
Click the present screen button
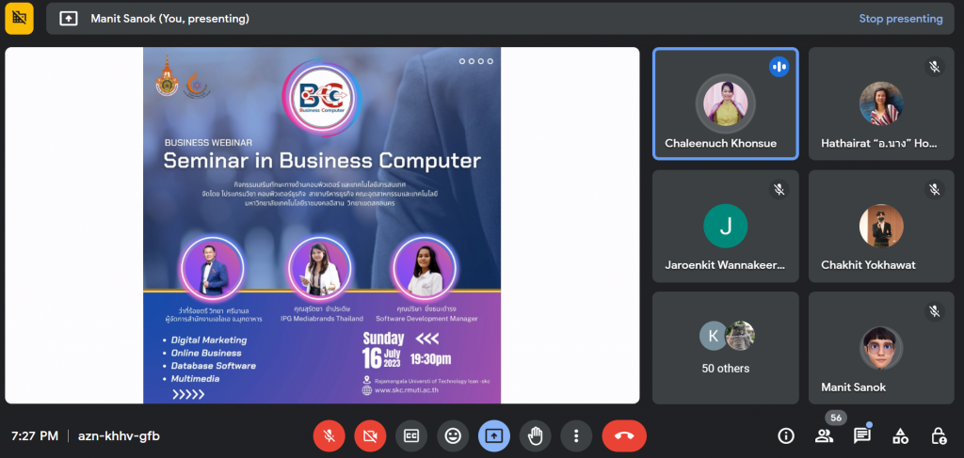pyautogui.click(x=494, y=435)
